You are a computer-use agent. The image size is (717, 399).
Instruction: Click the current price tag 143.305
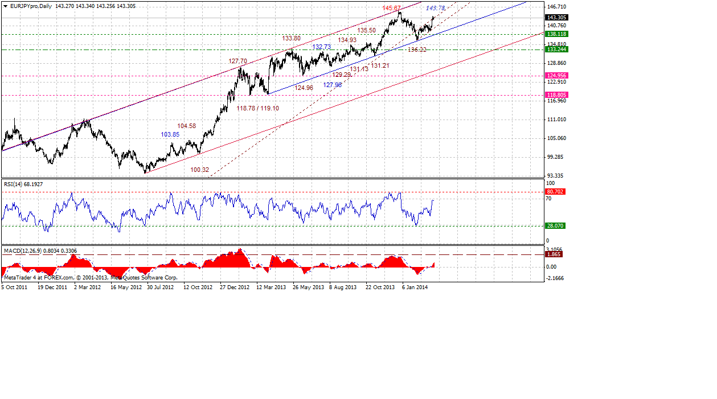pyautogui.click(x=556, y=18)
